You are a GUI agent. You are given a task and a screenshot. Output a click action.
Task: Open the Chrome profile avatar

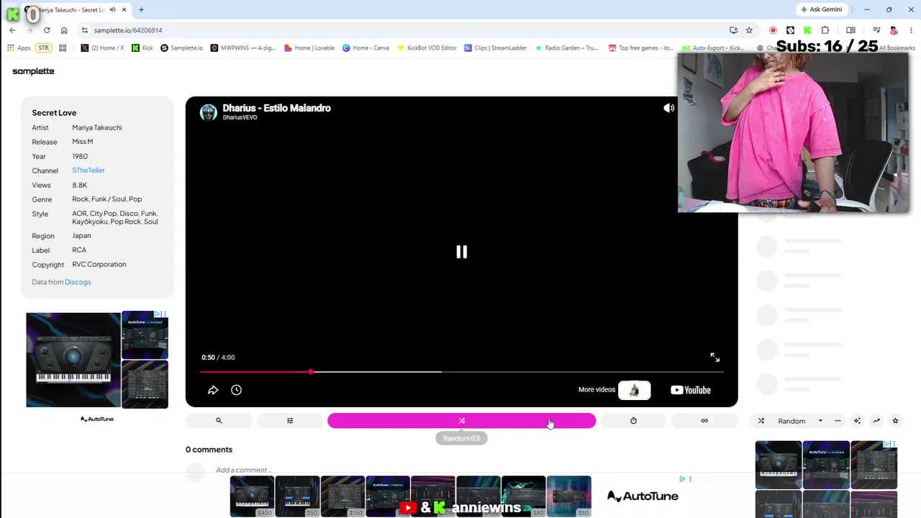click(x=894, y=30)
